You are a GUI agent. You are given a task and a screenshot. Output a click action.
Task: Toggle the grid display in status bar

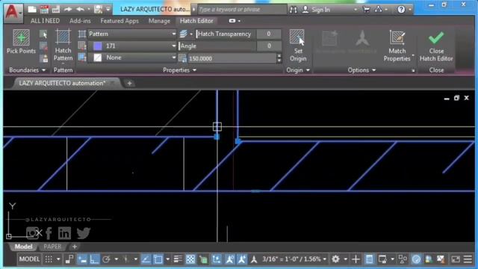(x=49, y=259)
